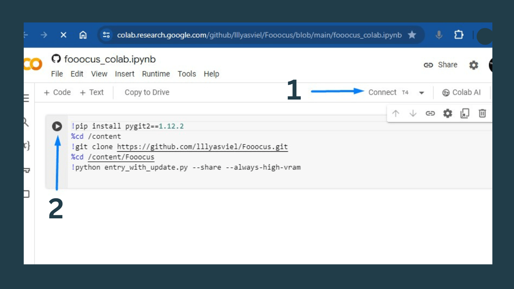This screenshot has width=514, height=289.
Task: Click the python entry_with_update.py line
Action: click(186, 167)
